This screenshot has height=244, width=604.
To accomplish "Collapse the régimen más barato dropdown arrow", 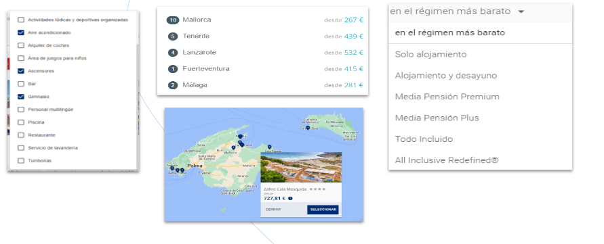I will coord(521,11).
